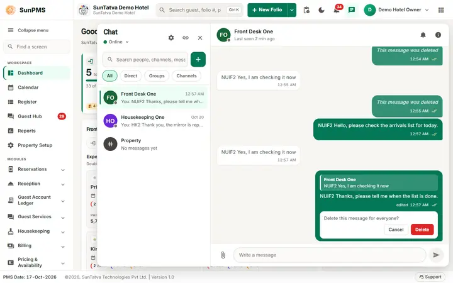Click the Last seen 2 min ago text
Viewport: 453px width, 283px height.
254,39
